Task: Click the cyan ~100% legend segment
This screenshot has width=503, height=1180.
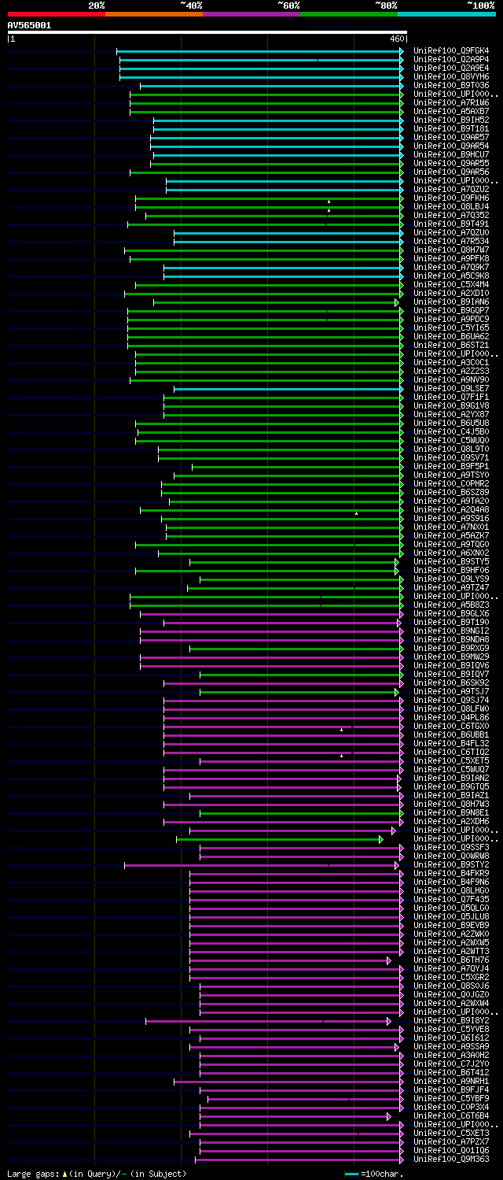Action: pyautogui.click(x=446, y=14)
